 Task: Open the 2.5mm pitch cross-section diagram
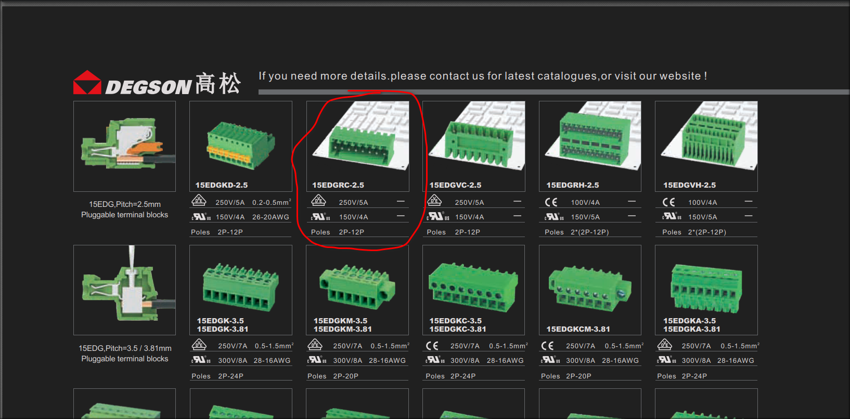pos(124,146)
